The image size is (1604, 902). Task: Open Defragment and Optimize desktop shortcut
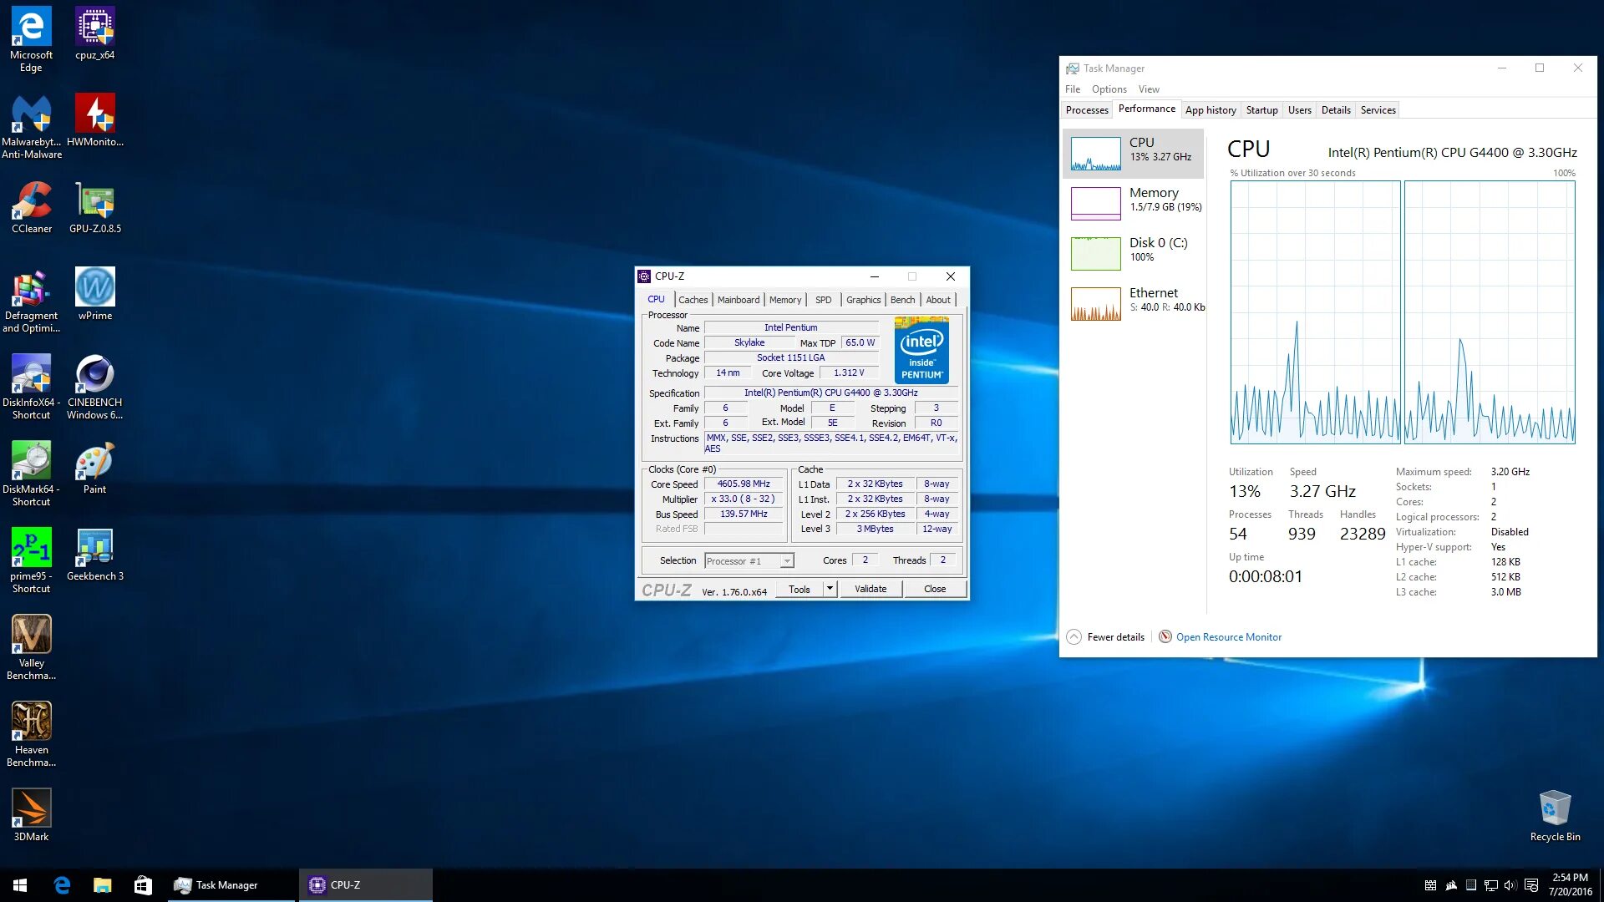(31, 300)
